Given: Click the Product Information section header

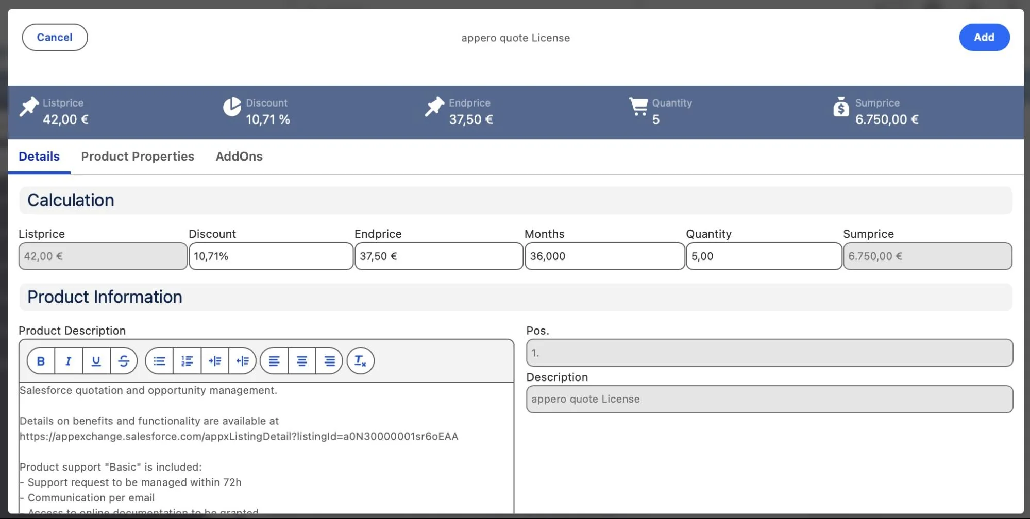Looking at the screenshot, I should pos(516,297).
